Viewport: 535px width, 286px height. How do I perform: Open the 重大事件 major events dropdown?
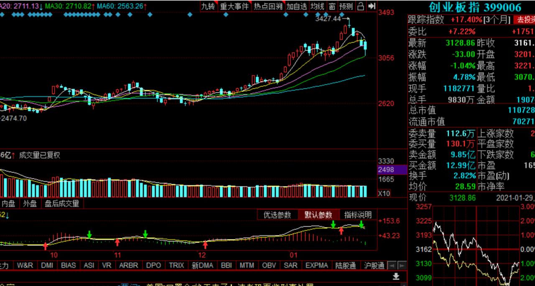pyautogui.click(x=234, y=7)
